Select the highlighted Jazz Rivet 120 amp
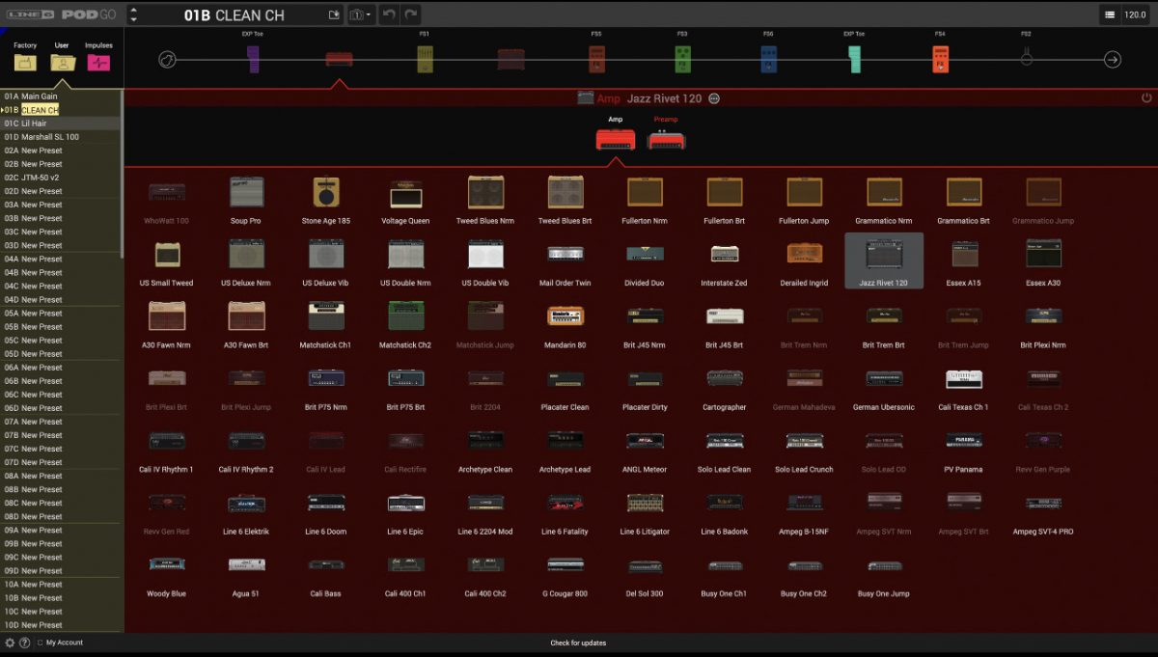Screen dimensions: 1158x657 click(x=884, y=260)
